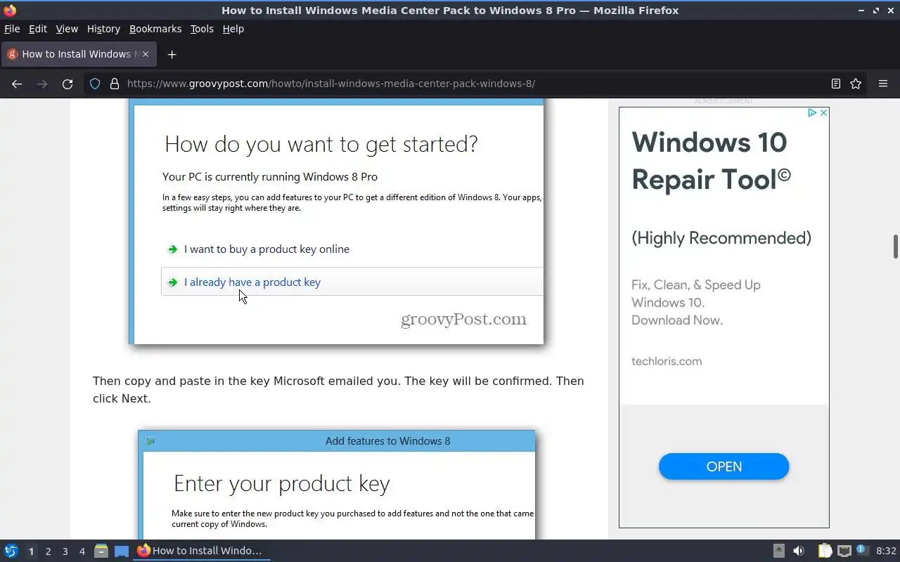The height and width of the screenshot is (562, 900).
Task: Open a new tab with plus button
Action: pos(172,54)
